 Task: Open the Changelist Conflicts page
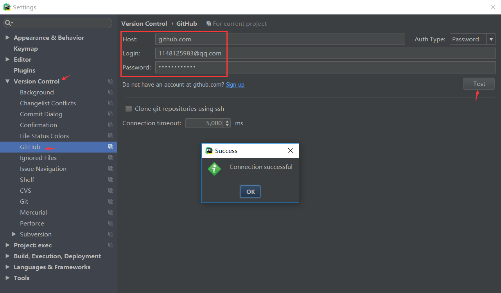pyautogui.click(x=48, y=103)
